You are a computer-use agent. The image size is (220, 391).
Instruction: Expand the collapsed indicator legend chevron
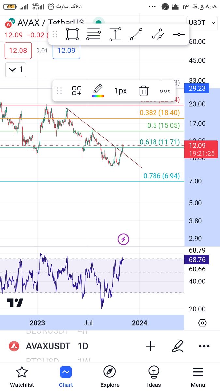click(x=16, y=69)
